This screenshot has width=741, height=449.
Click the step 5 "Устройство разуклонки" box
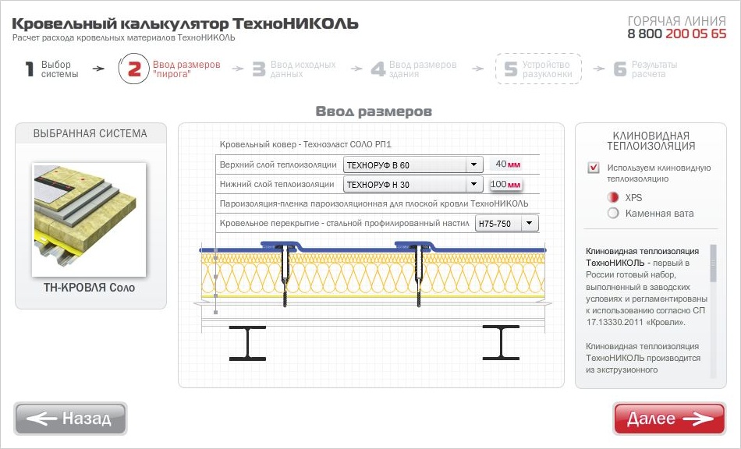point(538,69)
